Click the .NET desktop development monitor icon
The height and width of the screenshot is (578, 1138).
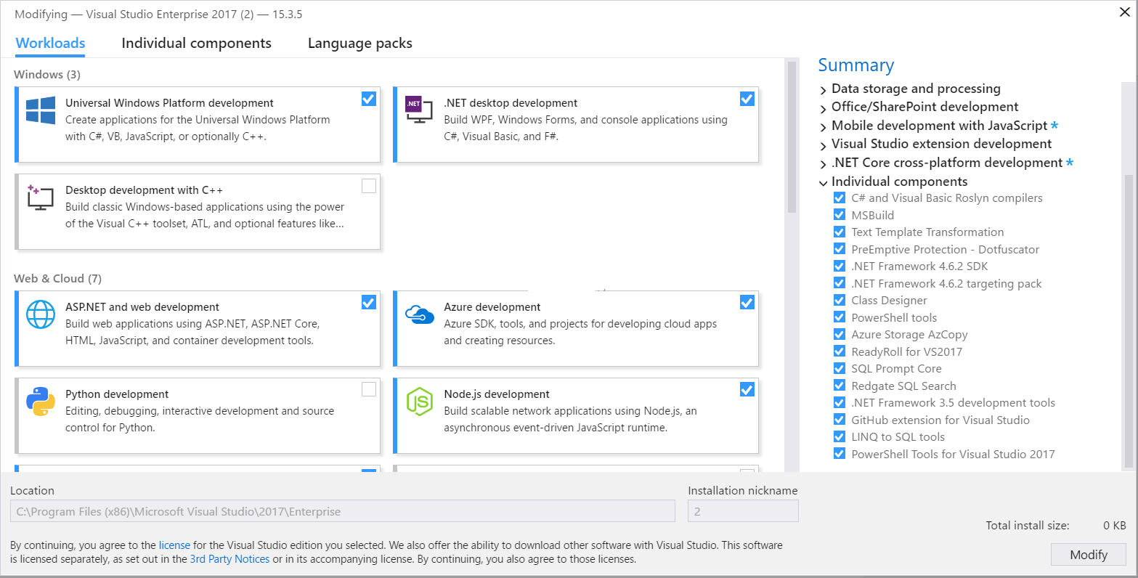pos(418,110)
